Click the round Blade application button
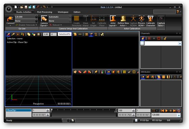189x129 pixels. coord(9,9)
